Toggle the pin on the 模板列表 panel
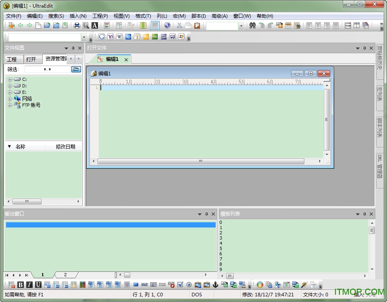 pyautogui.click(x=364, y=214)
